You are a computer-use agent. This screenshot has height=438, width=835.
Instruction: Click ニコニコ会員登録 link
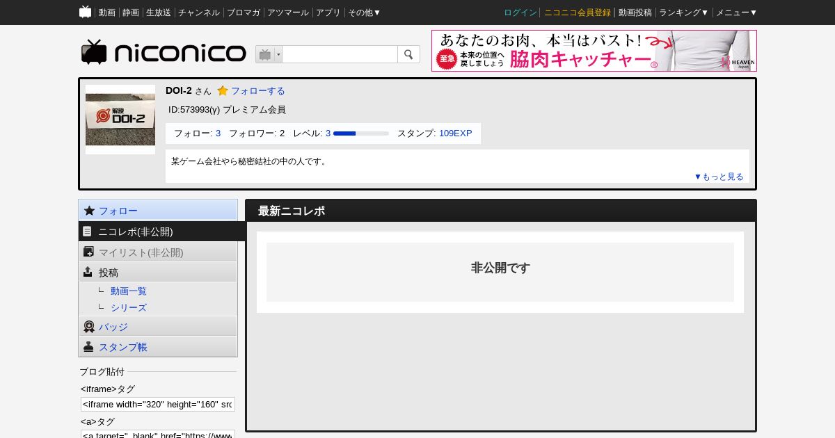(x=578, y=13)
